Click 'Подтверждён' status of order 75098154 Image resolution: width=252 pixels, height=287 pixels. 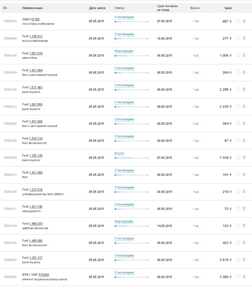pyautogui.click(x=124, y=221)
